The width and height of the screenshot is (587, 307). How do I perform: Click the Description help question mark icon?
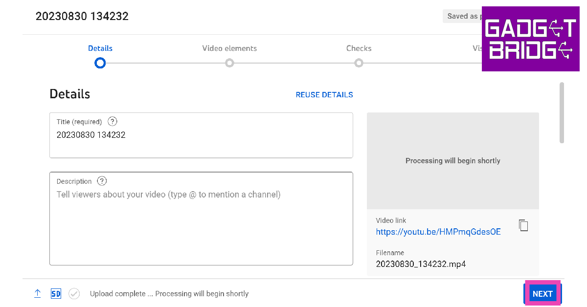click(x=102, y=181)
